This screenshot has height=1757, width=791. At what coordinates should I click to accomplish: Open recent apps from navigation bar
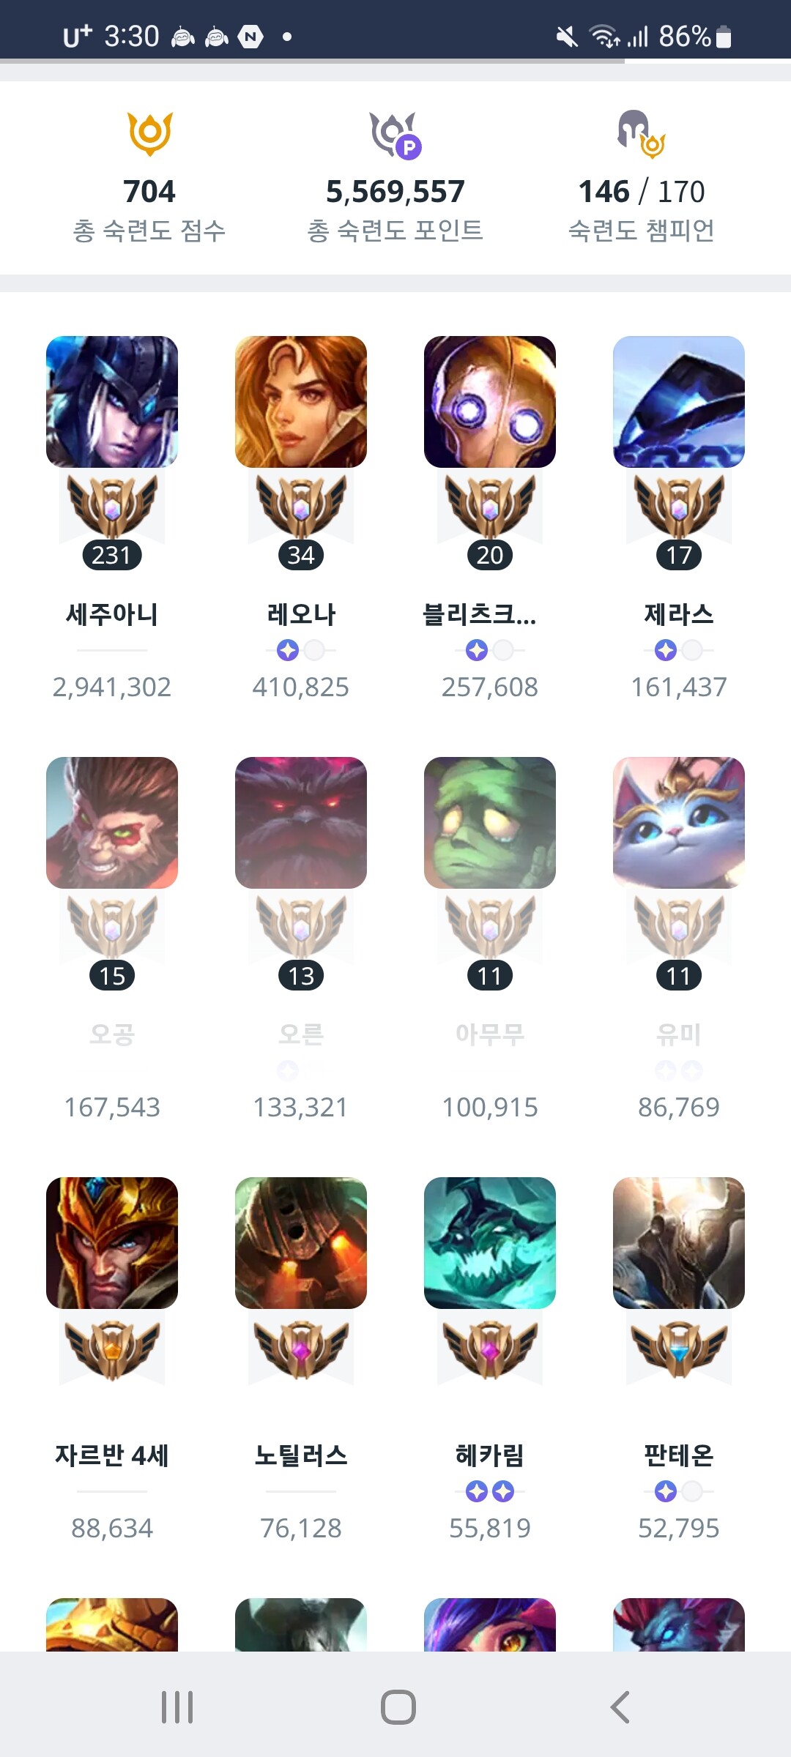coord(177,1707)
